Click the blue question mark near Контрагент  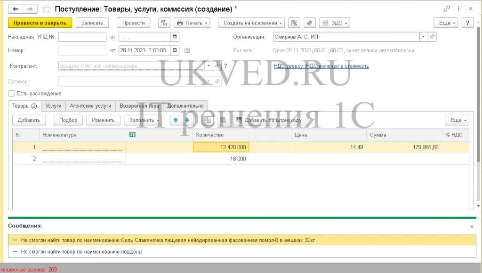point(225,66)
